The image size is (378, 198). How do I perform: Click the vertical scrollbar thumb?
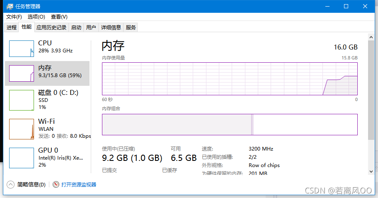tap(371, 90)
